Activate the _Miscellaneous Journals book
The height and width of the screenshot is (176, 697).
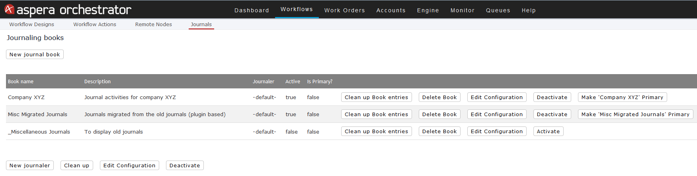548,131
